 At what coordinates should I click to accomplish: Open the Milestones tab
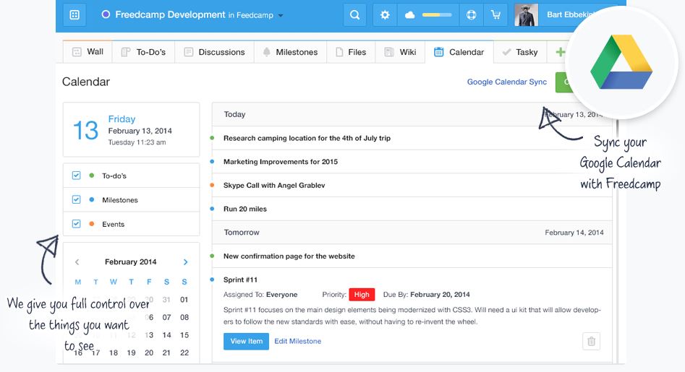[x=291, y=52]
